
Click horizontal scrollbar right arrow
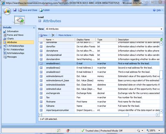pyautogui.click(x=158, y=115)
